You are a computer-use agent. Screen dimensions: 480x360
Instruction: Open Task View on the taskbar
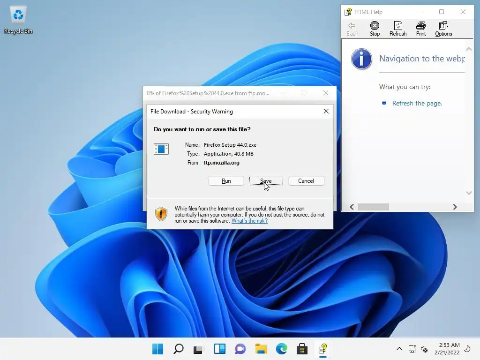click(199, 349)
